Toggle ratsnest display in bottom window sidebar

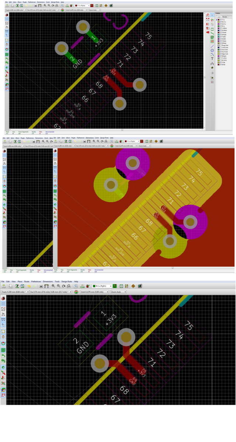click(3, 331)
